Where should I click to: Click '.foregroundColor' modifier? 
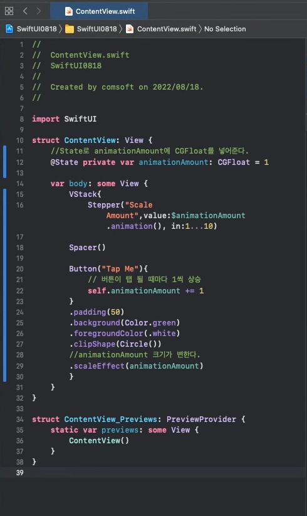click(106, 334)
